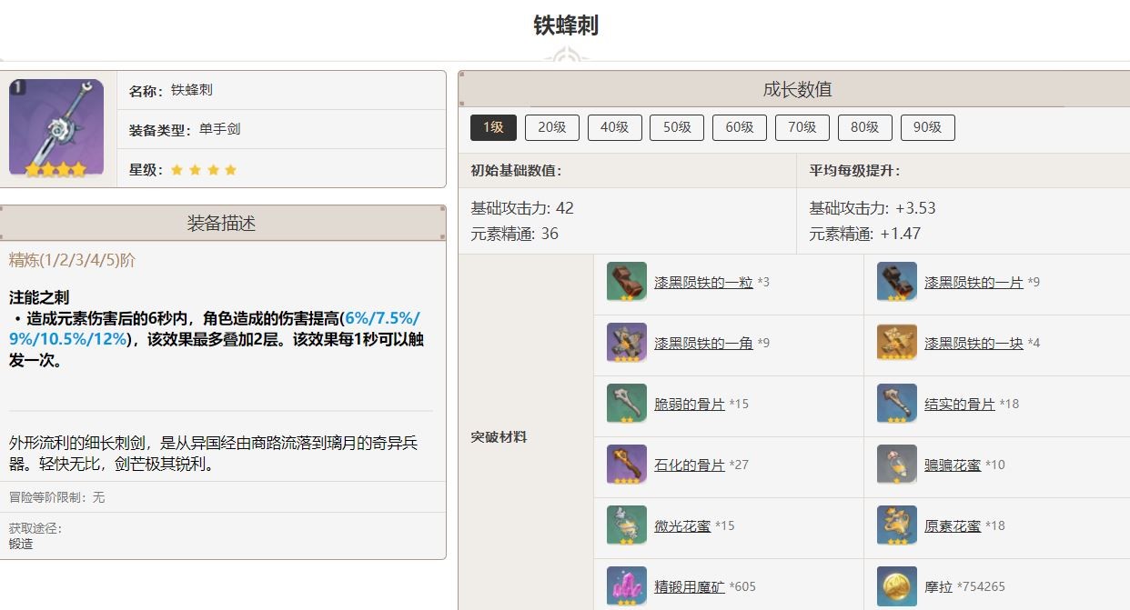Viewport: 1130px width, 610px height.
Task: Click the 元素精通: +1.47 value
Action: pyautogui.click(x=865, y=234)
